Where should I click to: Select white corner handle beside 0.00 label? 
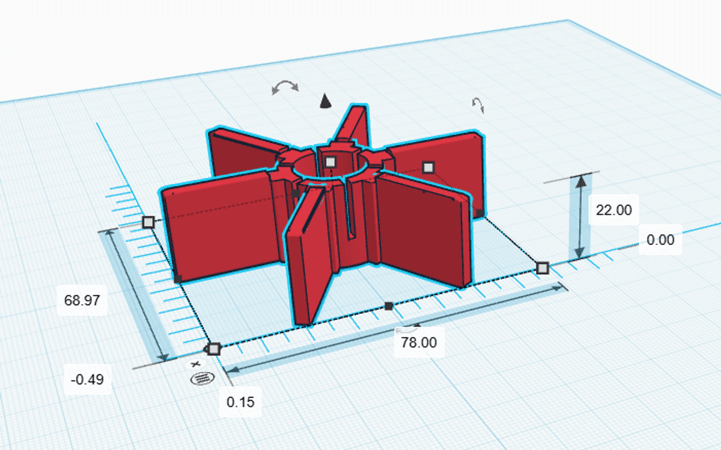[543, 268]
